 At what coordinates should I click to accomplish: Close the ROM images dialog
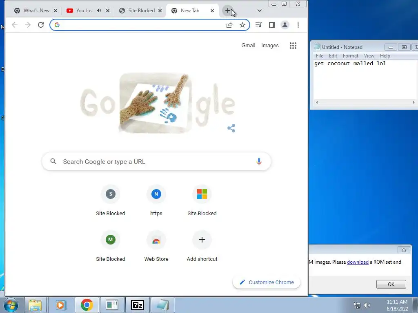tap(404, 250)
